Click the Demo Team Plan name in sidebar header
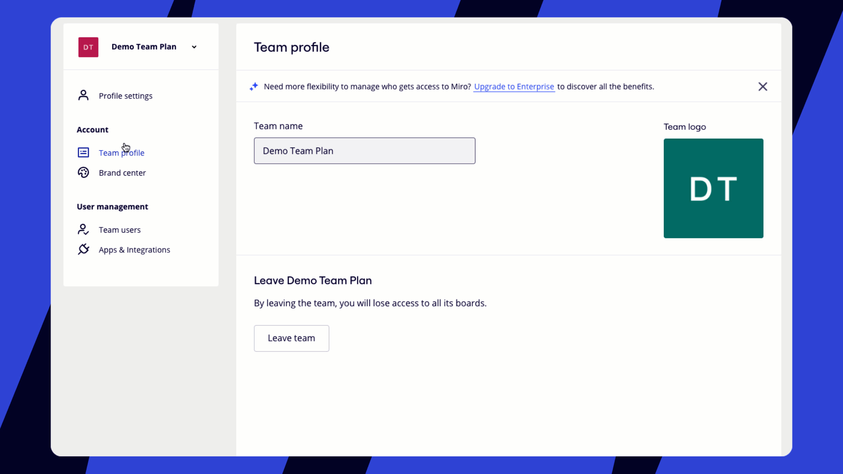The image size is (843, 474). coord(144,47)
